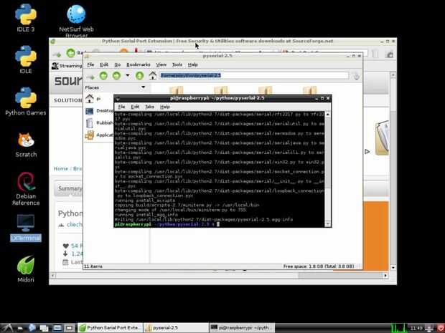The height and width of the screenshot is (333, 445).
Task: Open Help menu in file manager
Action: [x=192, y=65]
